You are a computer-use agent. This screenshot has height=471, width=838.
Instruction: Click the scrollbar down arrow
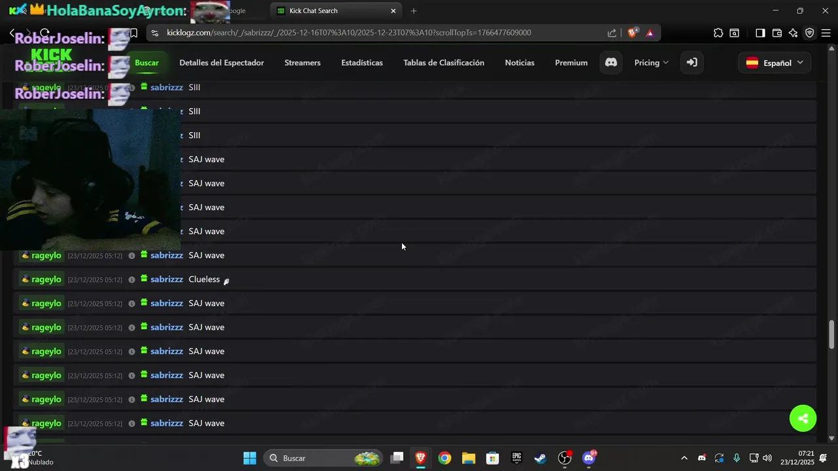pos(832,439)
